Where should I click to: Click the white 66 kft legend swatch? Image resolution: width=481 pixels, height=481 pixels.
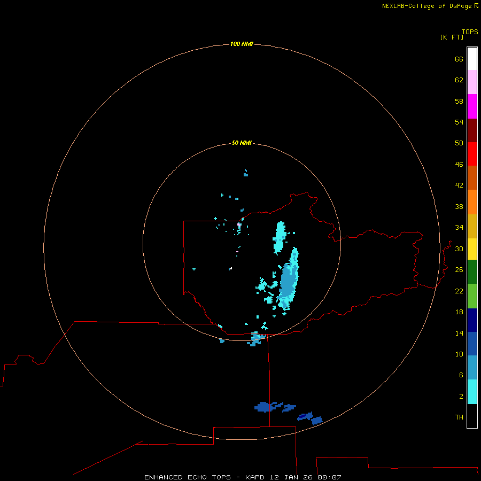point(472,59)
